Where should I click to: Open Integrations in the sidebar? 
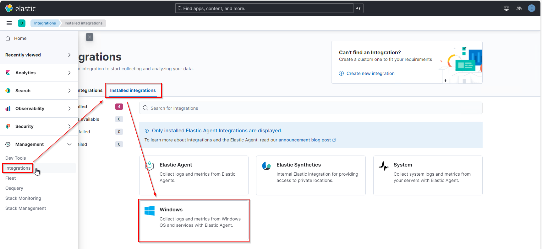[18, 168]
